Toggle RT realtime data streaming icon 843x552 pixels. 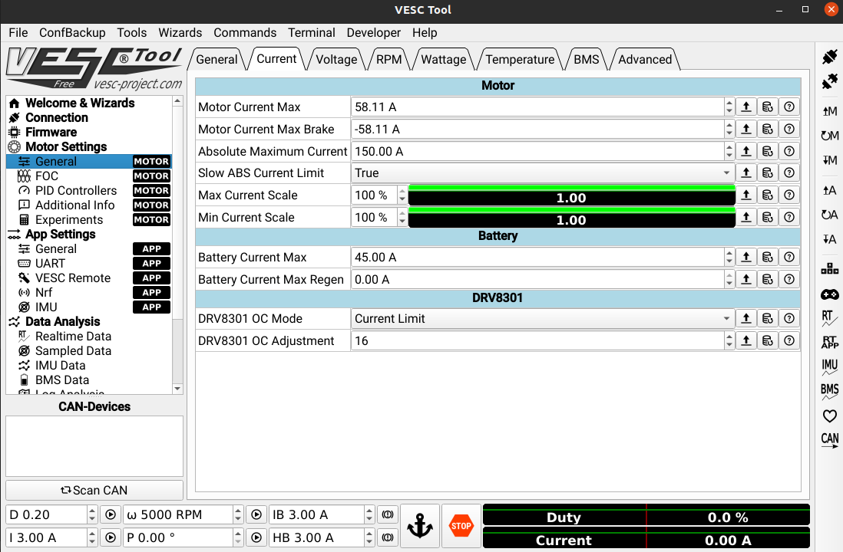point(829,318)
